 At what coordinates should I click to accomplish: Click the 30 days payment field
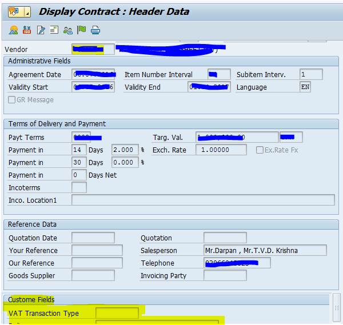tap(79, 162)
